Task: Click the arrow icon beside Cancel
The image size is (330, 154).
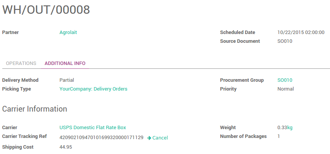Action: [149, 138]
